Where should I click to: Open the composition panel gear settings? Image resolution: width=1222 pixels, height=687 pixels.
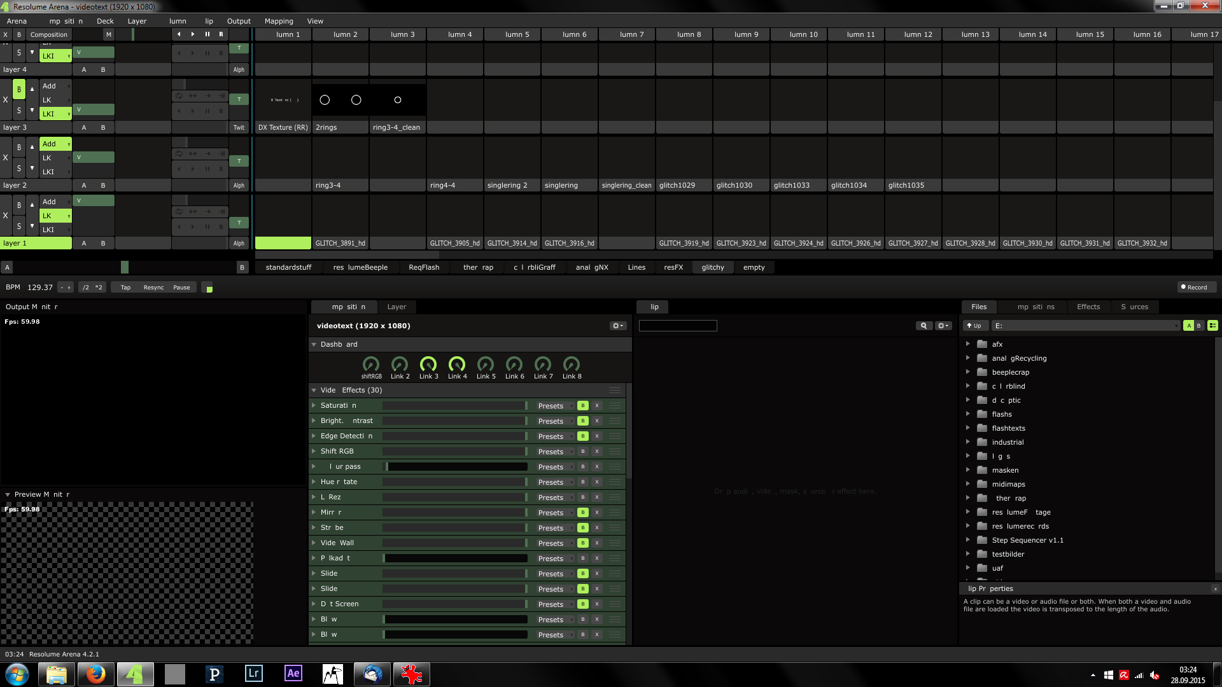point(617,326)
